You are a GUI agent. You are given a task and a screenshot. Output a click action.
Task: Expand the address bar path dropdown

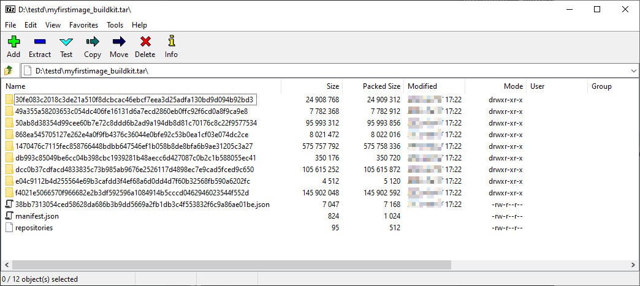[633, 71]
